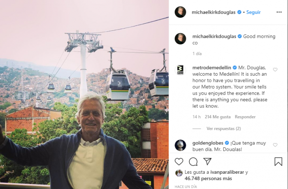
Task: Click header profile picture of michaelkirkdouglas
Action: click(180, 12)
